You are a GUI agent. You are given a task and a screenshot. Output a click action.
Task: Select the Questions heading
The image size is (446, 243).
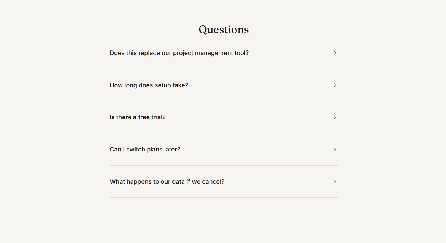pyautogui.click(x=224, y=30)
